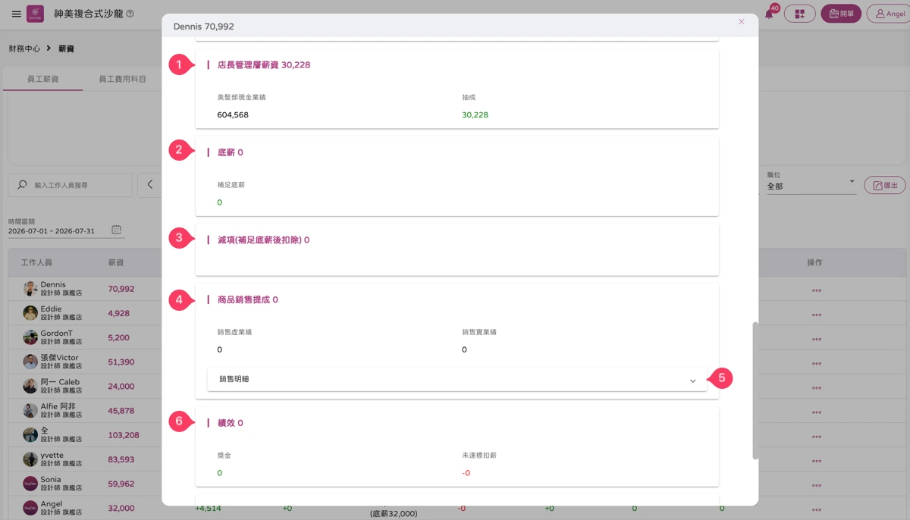Image resolution: width=910 pixels, height=520 pixels.
Task: Click the dialog vertical scrollbar
Action: pyautogui.click(x=755, y=390)
